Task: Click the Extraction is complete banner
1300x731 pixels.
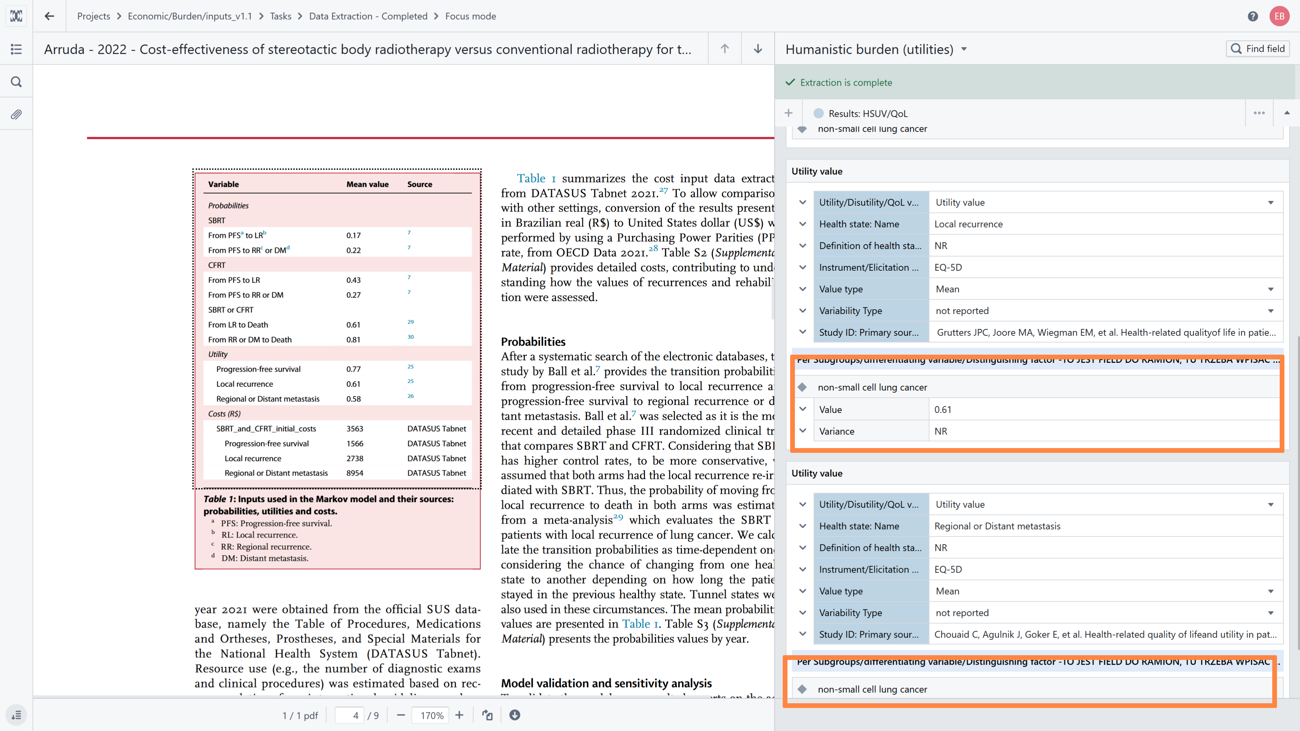Action: [1035, 82]
